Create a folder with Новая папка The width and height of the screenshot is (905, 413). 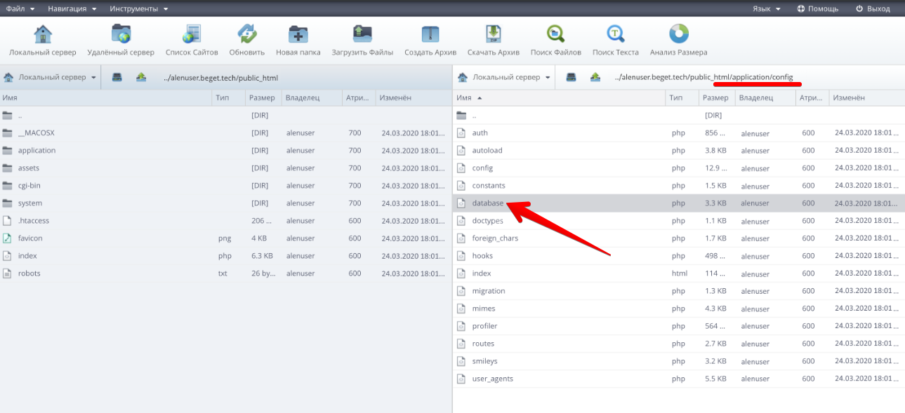298,41
